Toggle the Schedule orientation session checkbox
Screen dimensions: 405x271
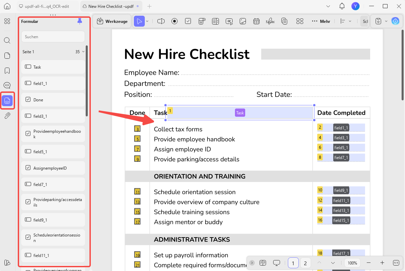(137, 191)
